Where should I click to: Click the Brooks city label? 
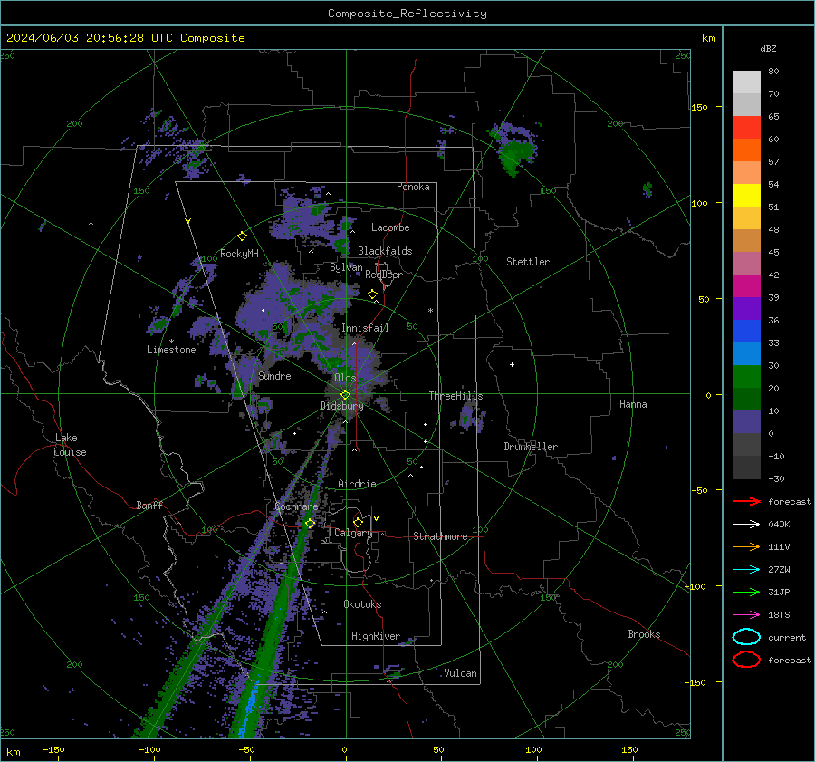click(x=644, y=634)
